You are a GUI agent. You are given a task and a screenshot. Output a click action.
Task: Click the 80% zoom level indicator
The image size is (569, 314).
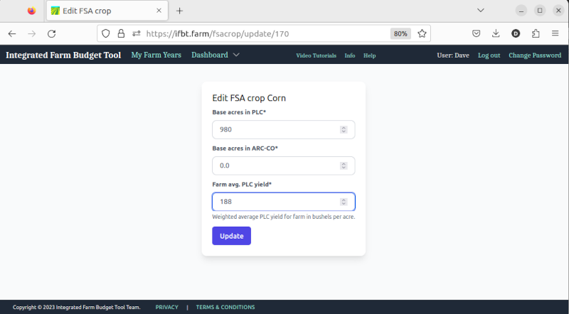(400, 33)
